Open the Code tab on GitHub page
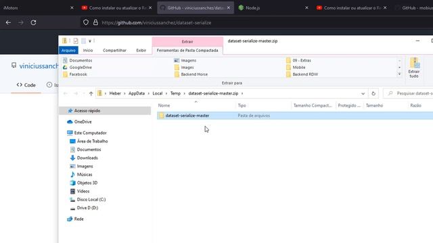 click(x=26, y=85)
